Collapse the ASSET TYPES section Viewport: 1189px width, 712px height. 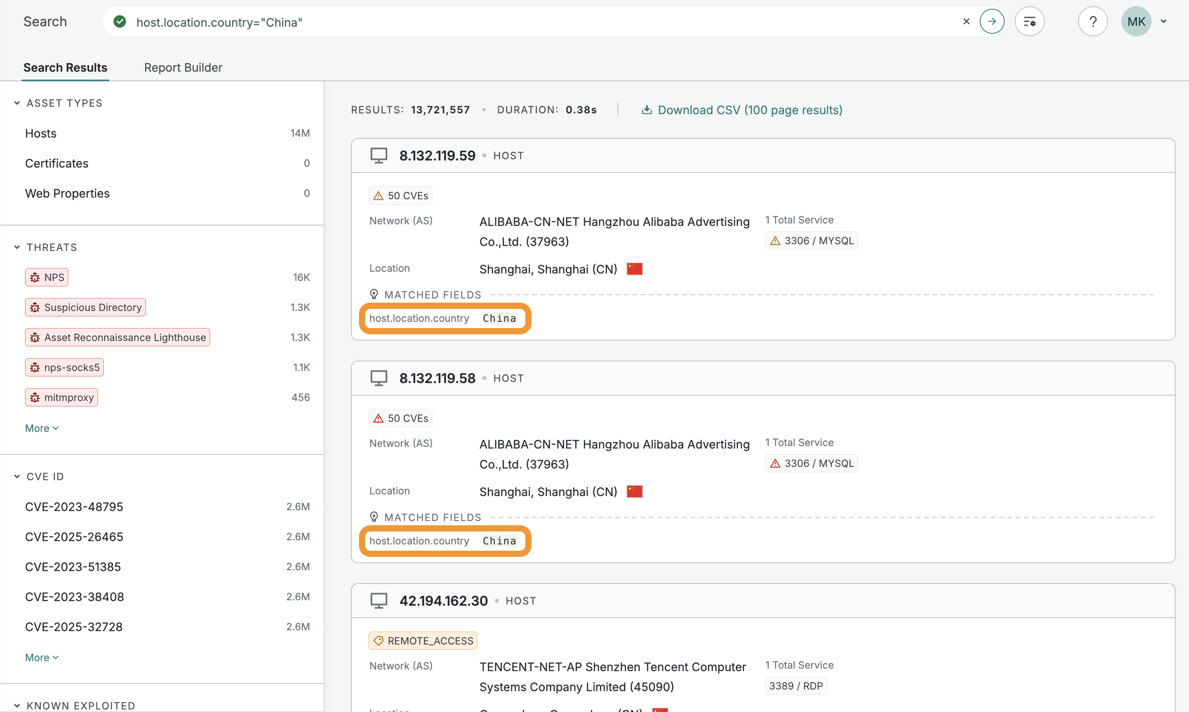(17, 103)
